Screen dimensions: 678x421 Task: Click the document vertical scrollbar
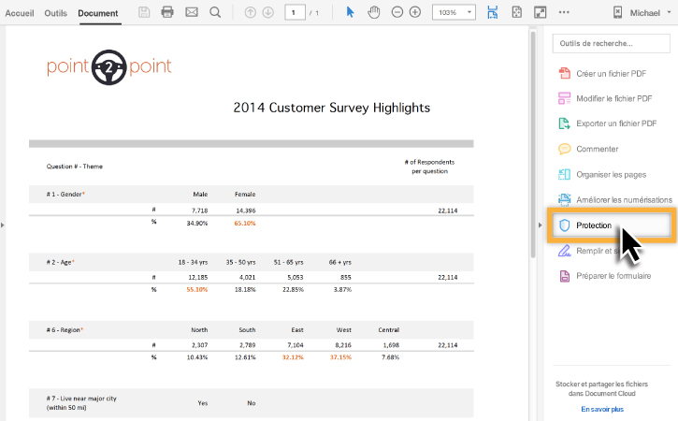pyautogui.click(x=533, y=145)
